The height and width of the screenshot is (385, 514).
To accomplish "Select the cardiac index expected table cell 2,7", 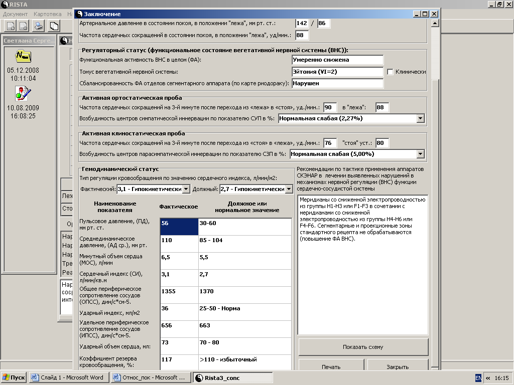I will [245, 278].
